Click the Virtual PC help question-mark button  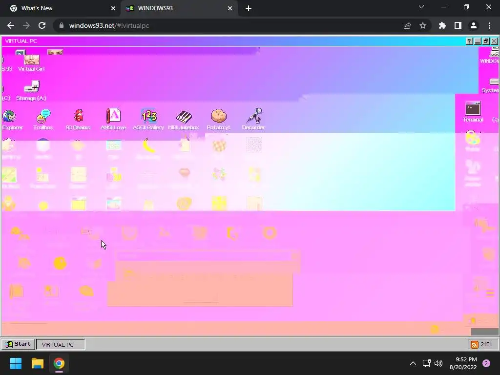point(469,41)
